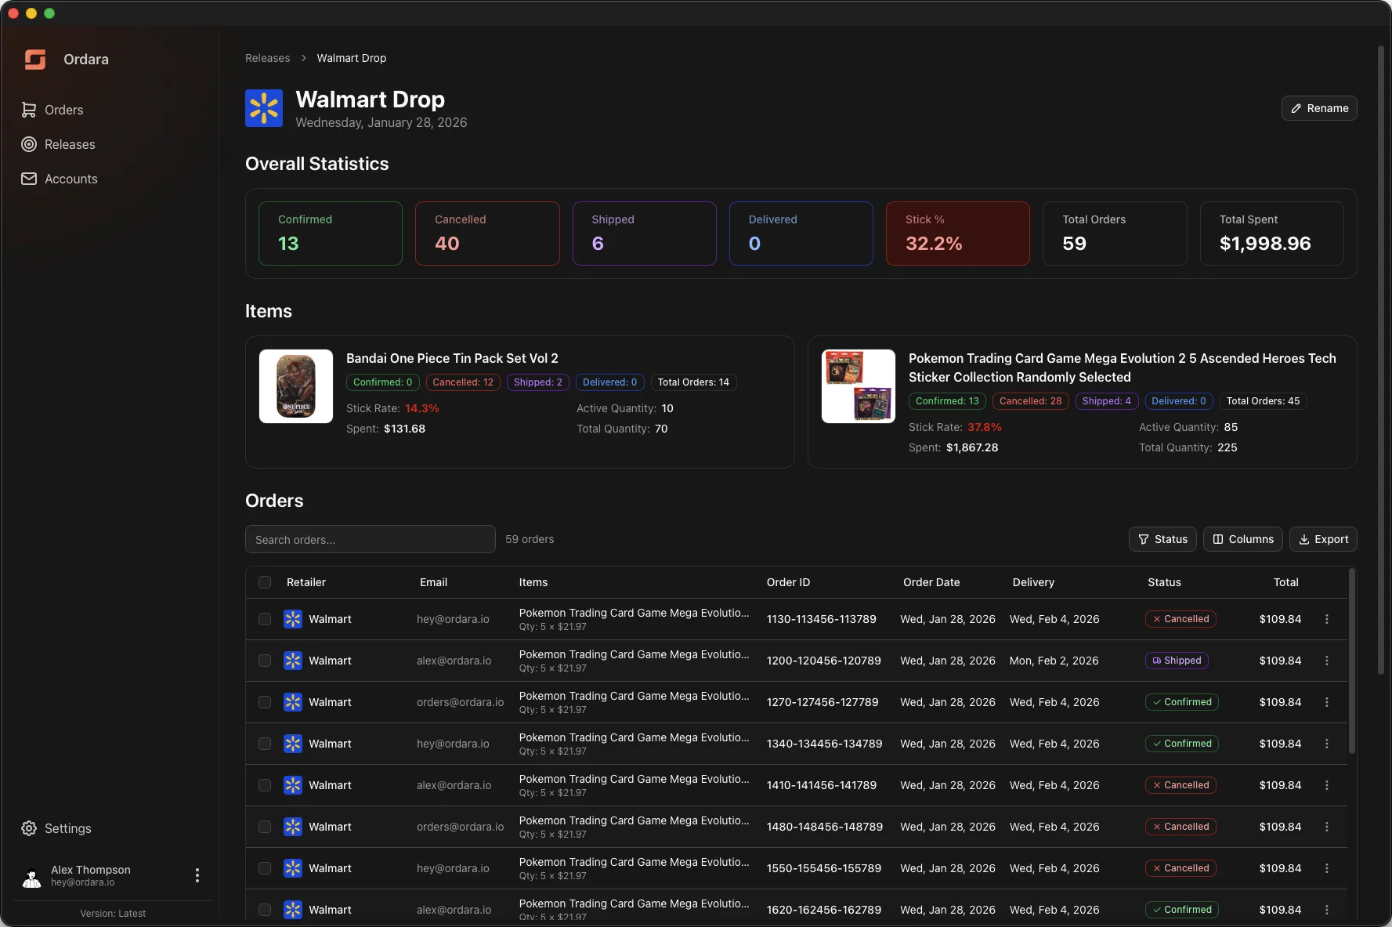Click the Rename button
The width and height of the screenshot is (1392, 927).
coord(1319,108)
